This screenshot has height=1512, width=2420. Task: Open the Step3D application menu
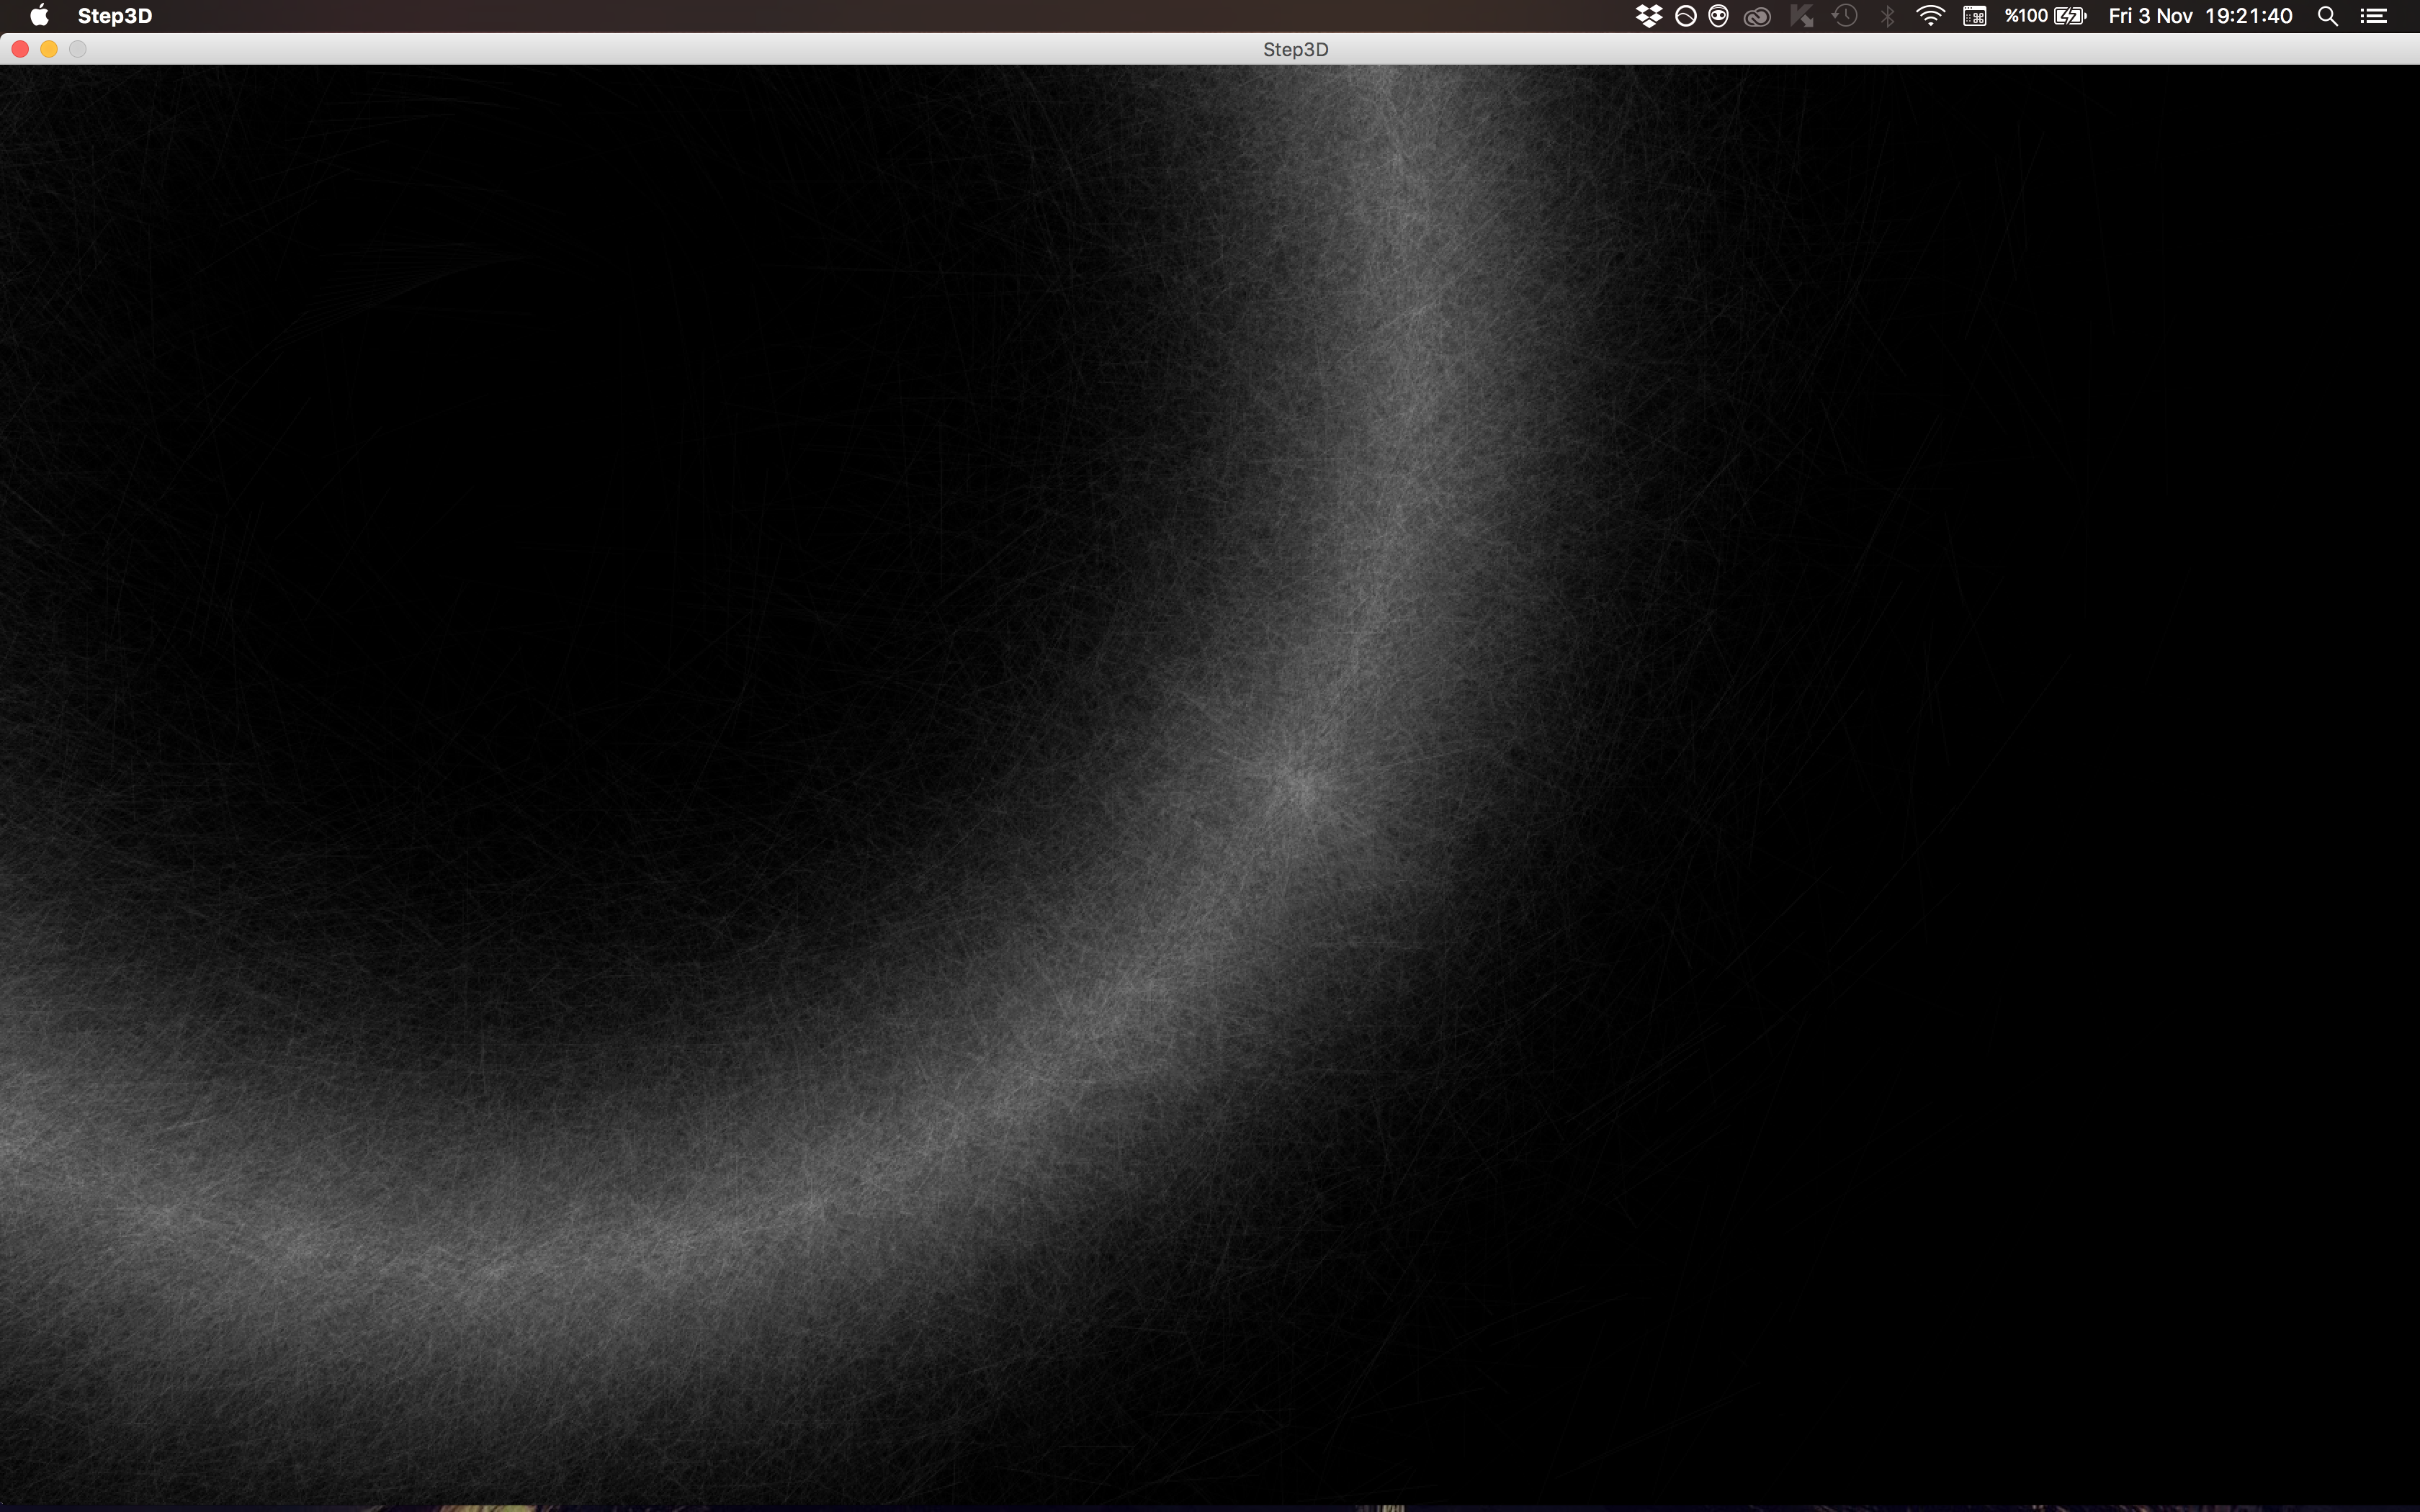point(115,16)
